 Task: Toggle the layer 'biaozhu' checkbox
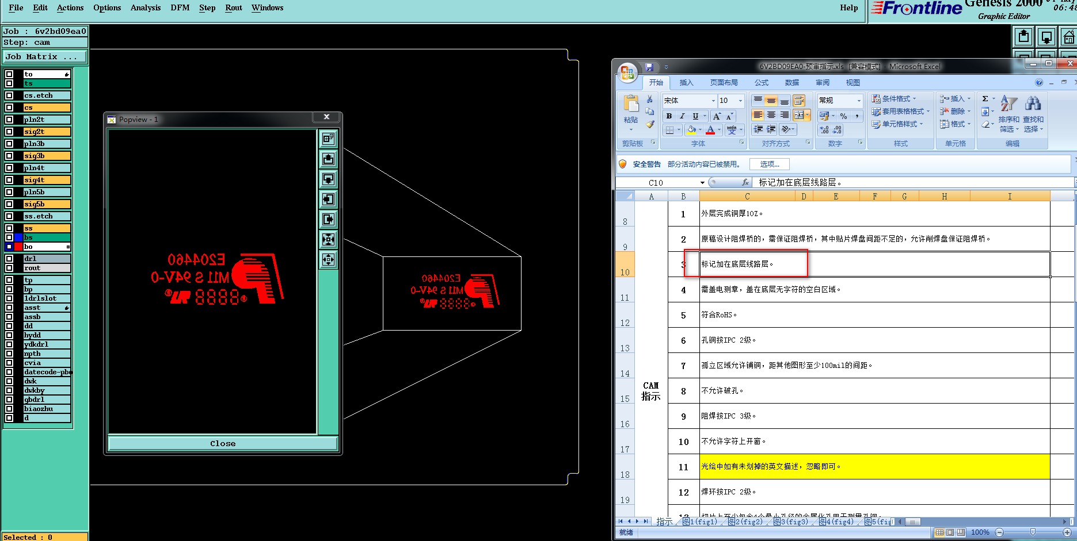click(x=9, y=409)
